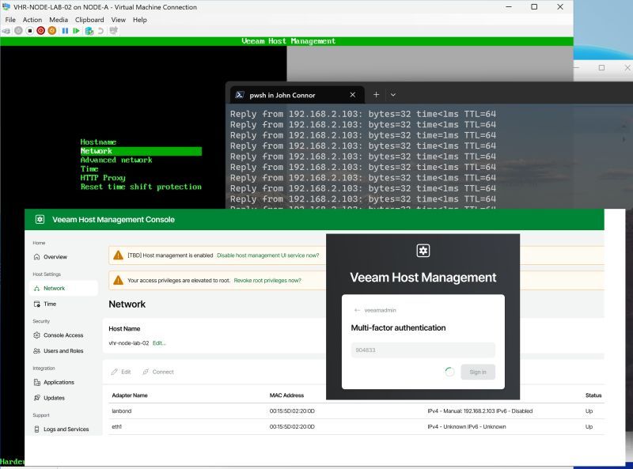Click the Edit button above adapter table
Viewport: 633px width, 469px height.
coord(121,372)
